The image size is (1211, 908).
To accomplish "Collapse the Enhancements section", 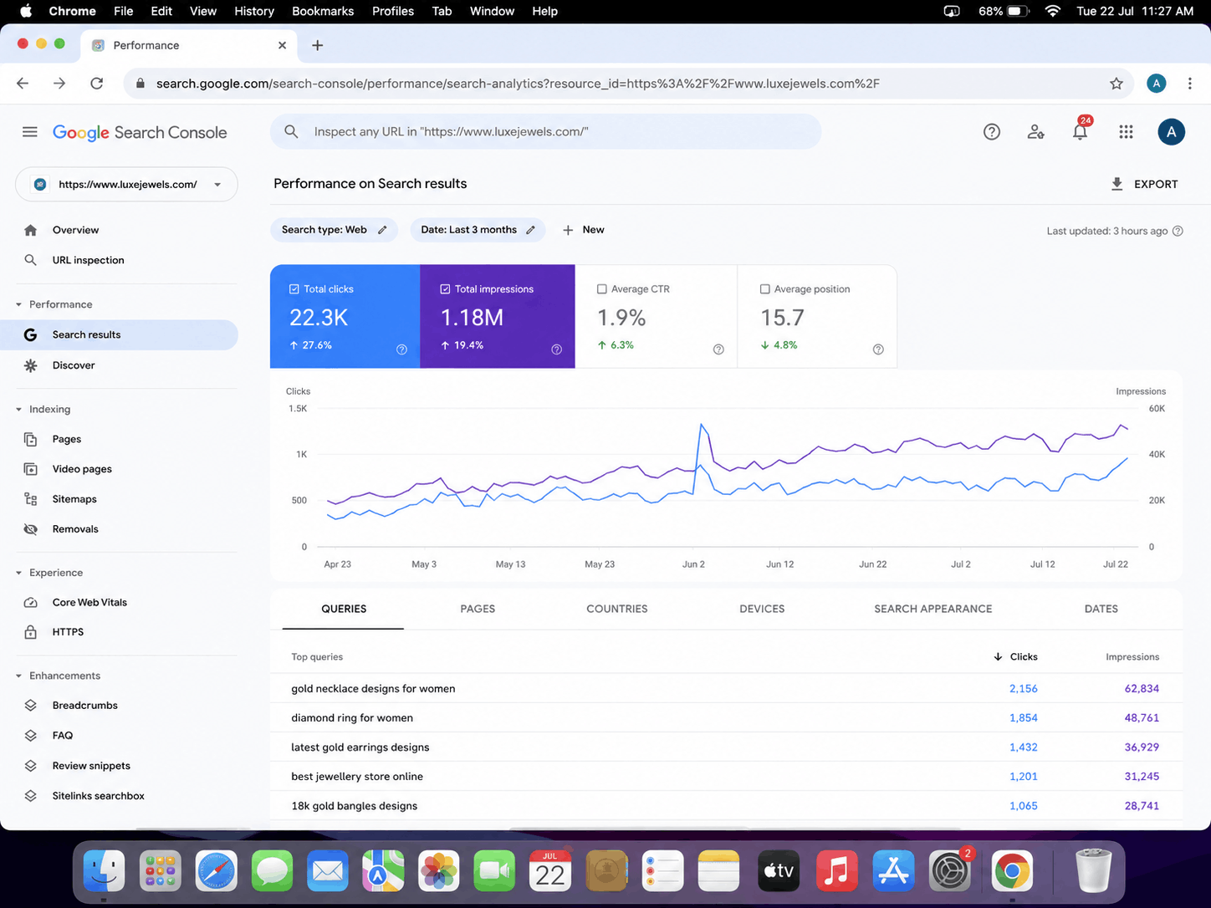I will [x=19, y=676].
